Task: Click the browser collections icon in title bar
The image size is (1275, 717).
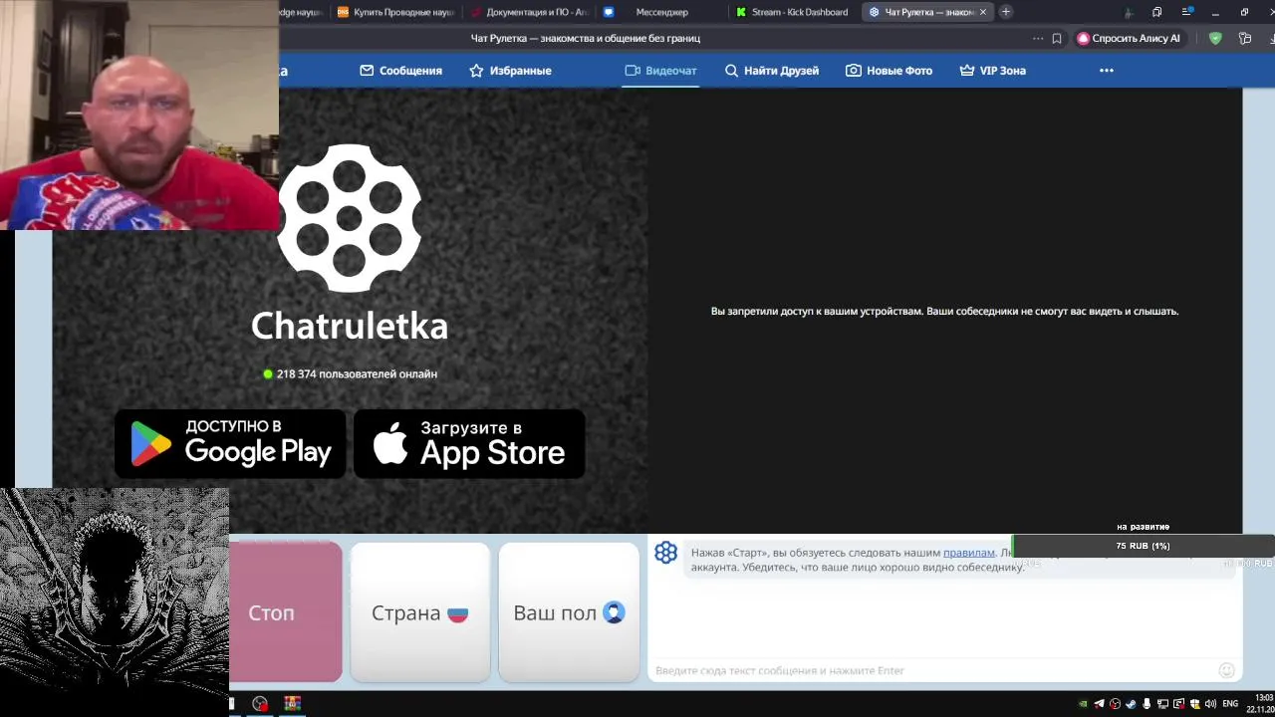Action: click(1156, 12)
